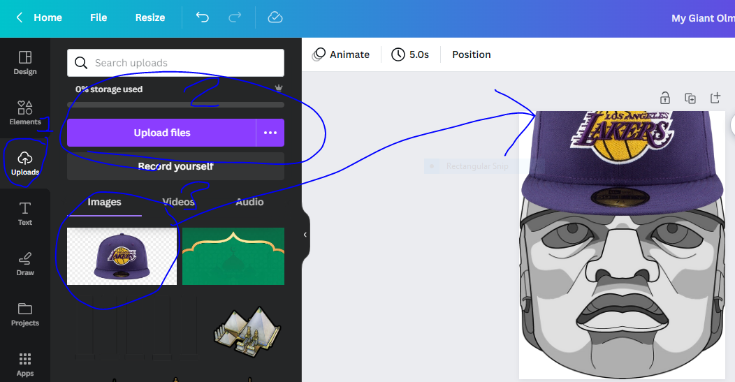Image resolution: width=735 pixels, height=382 pixels.
Task: Collapse the side panel with arrow handle
Action: 305,235
